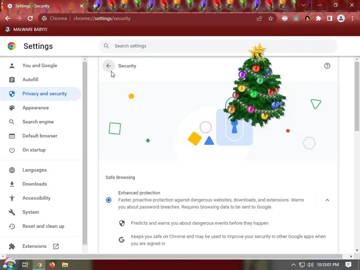Click the external link icon beside Extensions
The height and width of the screenshot is (270, 360).
click(x=56, y=246)
